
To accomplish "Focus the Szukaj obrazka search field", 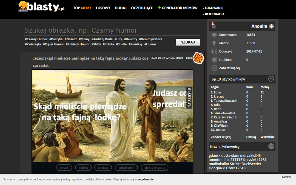I will [112, 30].
